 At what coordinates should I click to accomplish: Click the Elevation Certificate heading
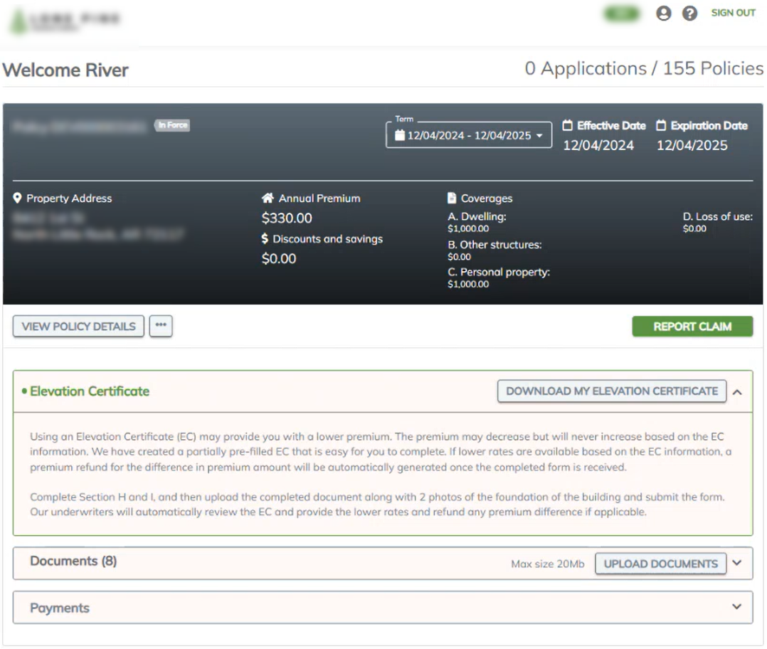click(x=89, y=391)
